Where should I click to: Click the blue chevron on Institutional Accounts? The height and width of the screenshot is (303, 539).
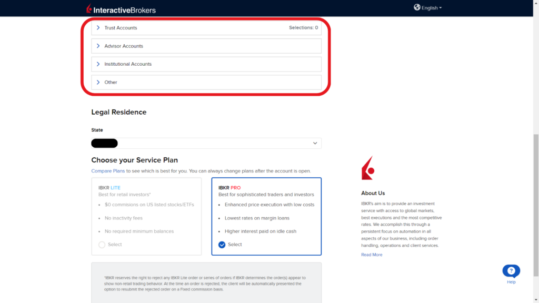tap(98, 64)
